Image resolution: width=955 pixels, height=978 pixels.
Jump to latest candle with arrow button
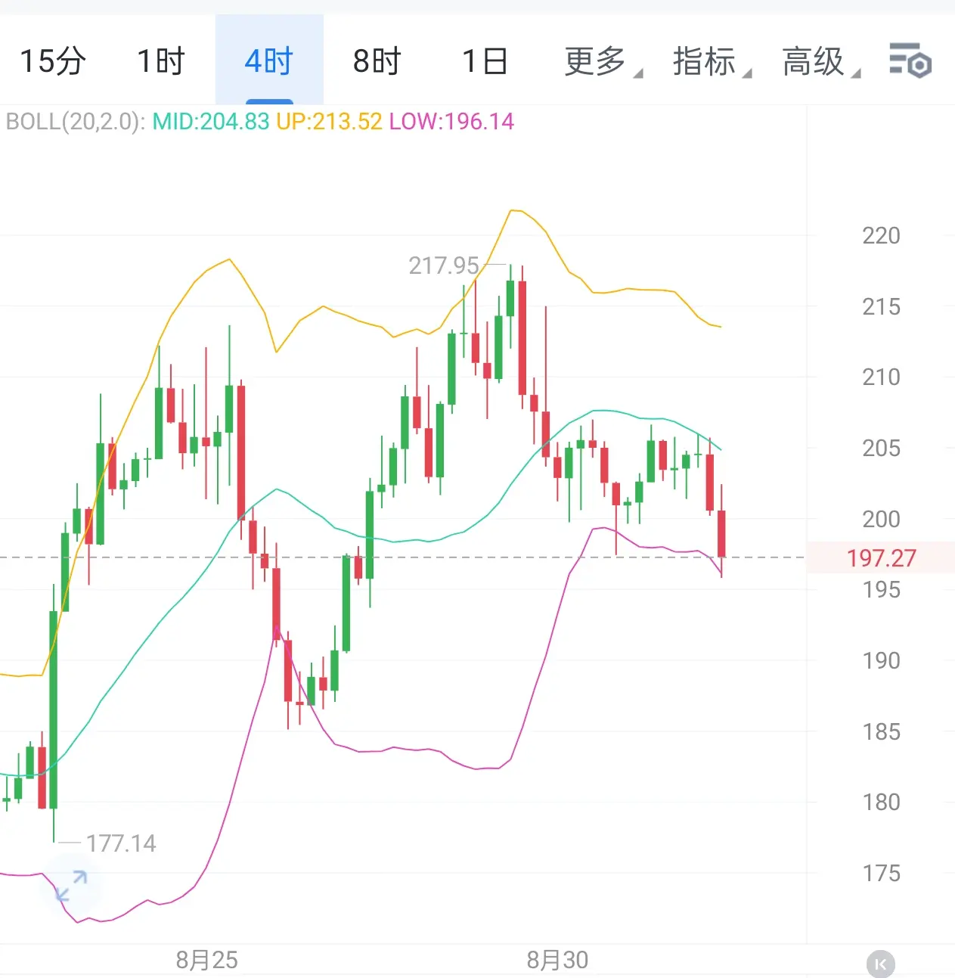point(880,964)
